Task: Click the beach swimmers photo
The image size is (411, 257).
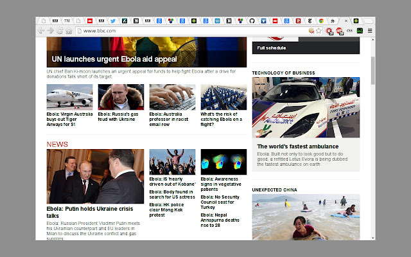Action: 306,217
